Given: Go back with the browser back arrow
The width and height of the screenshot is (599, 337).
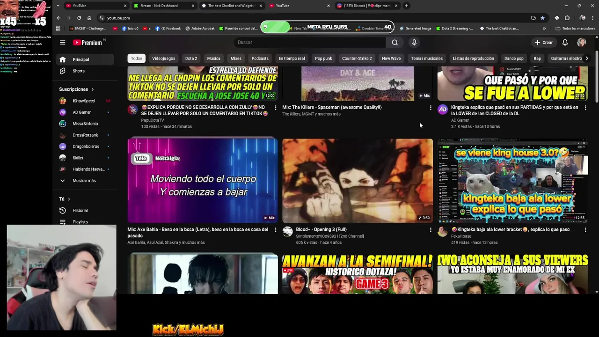Looking at the screenshot, I should coord(58,18).
